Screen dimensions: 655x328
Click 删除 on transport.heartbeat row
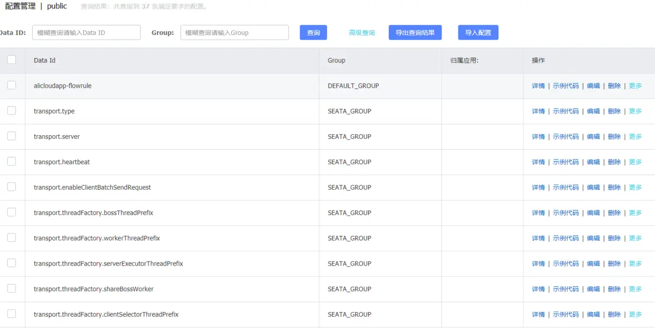tap(614, 162)
